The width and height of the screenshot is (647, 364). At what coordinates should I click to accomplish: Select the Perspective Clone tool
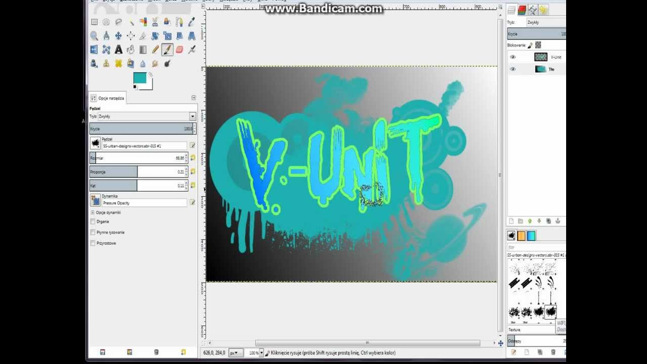[130, 63]
